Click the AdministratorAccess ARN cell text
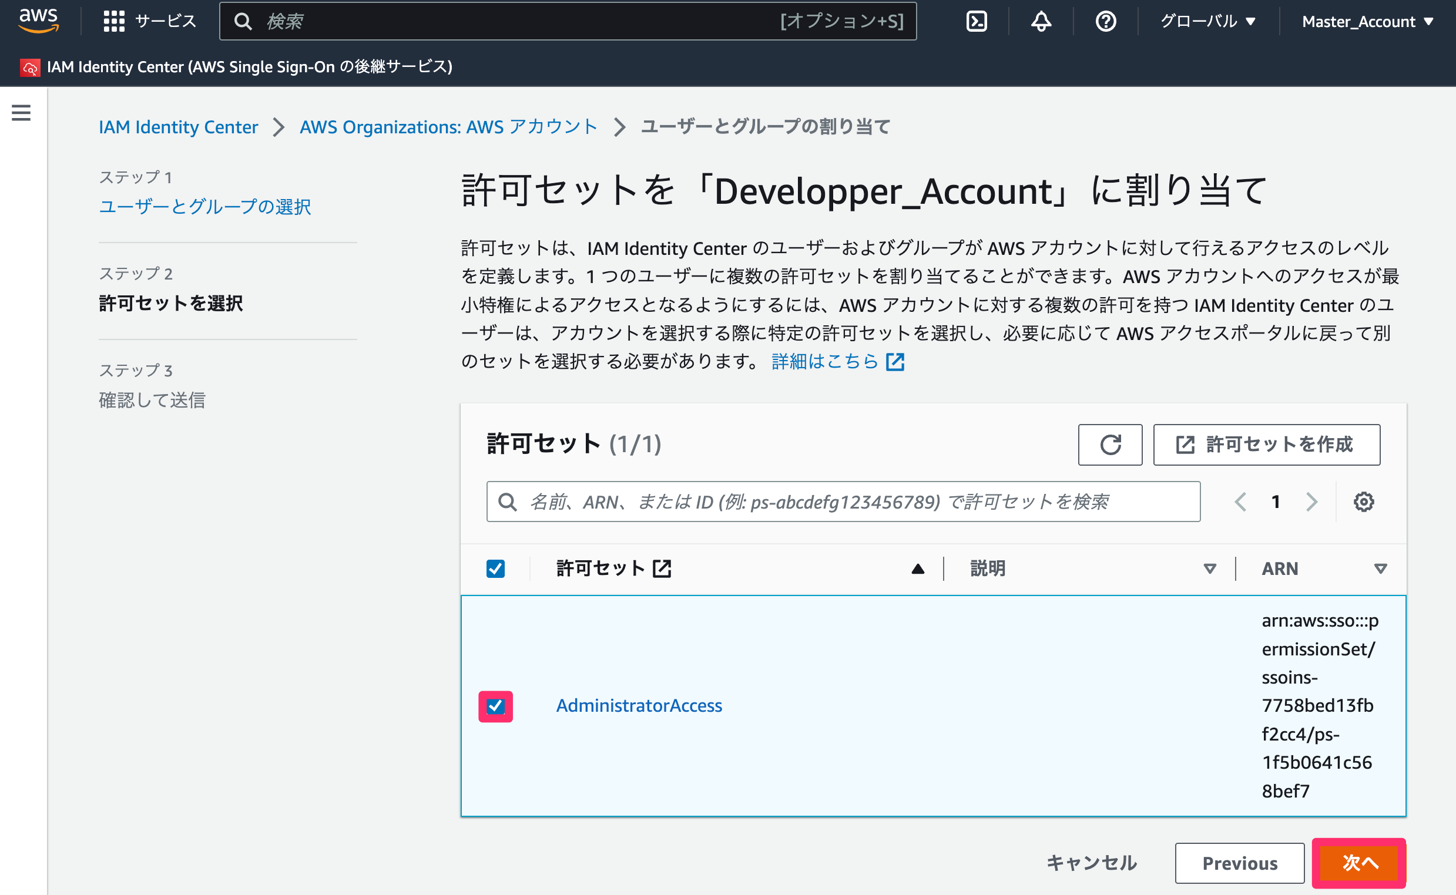The width and height of the screenshot is (1456, 895). 1319,705
